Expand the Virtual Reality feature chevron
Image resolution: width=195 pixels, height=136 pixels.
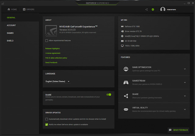pyautogui.click(x=185, y=109)
